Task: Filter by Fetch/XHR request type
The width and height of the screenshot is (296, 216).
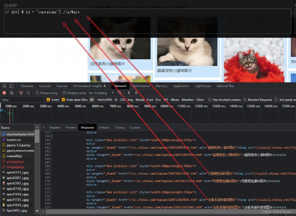Action: point(105,100)
